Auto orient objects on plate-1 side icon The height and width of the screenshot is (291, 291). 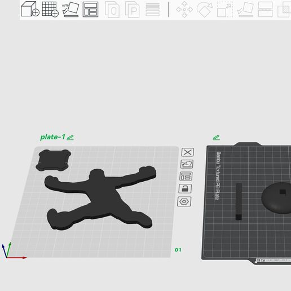click(x=187, y=164)
